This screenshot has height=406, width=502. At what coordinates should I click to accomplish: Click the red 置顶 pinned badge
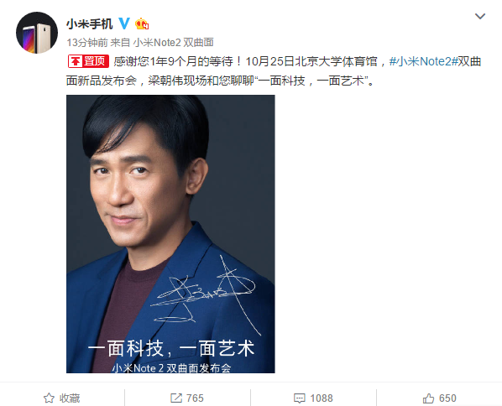click(x=88, y=61)
